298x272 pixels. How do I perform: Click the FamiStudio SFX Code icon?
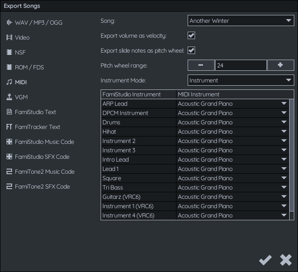(x=9, y=156)
